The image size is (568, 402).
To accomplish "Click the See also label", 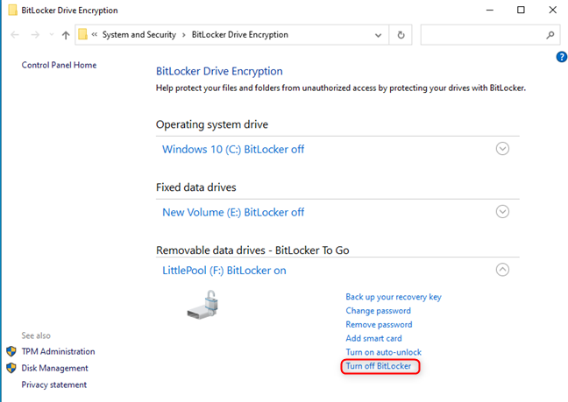I will (36, 335).
